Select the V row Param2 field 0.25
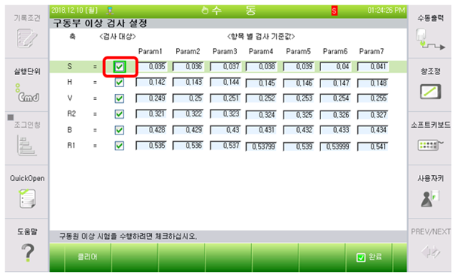Screen dimensions: 455x275 pos(188,98)
